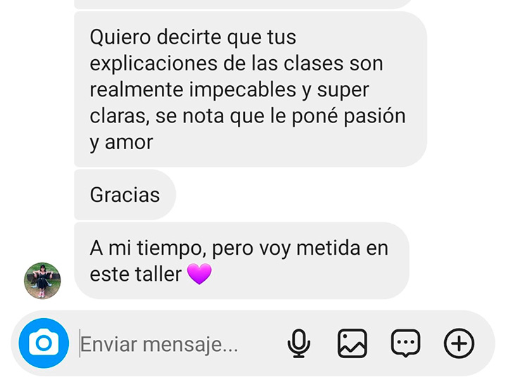Image resolution: width=506 pixels, height=387 pixels.
Task: Click the partially visible bubble at top
Action: pyautogui.click(x=243, y=4)
